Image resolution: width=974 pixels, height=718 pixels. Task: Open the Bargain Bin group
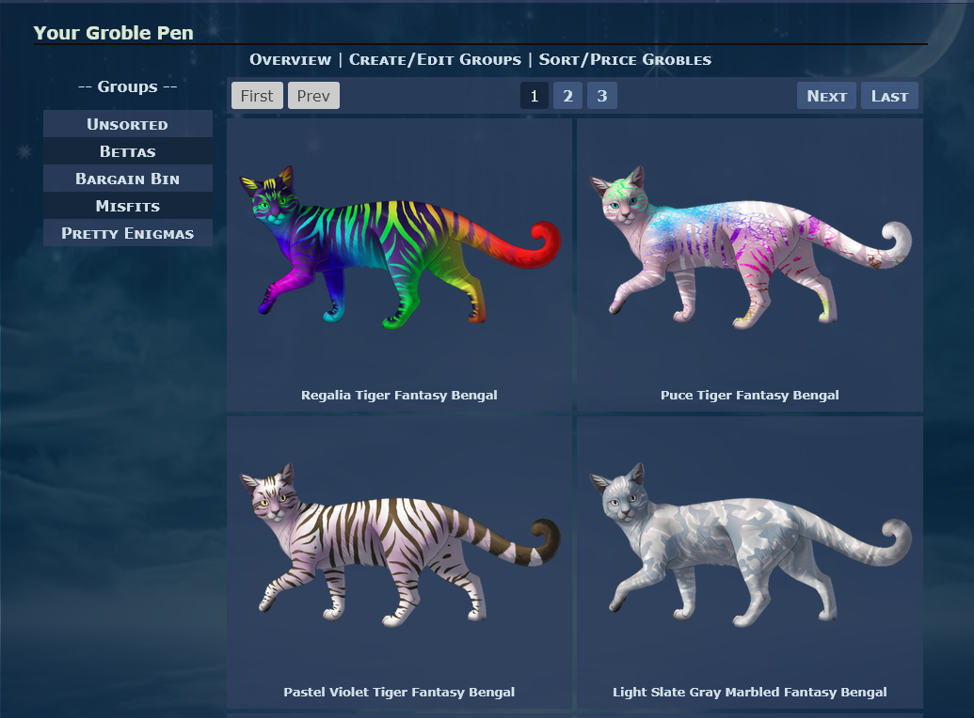(x=128, y=179)
